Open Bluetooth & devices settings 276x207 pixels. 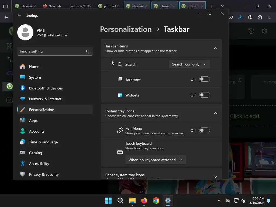point(55,88)
